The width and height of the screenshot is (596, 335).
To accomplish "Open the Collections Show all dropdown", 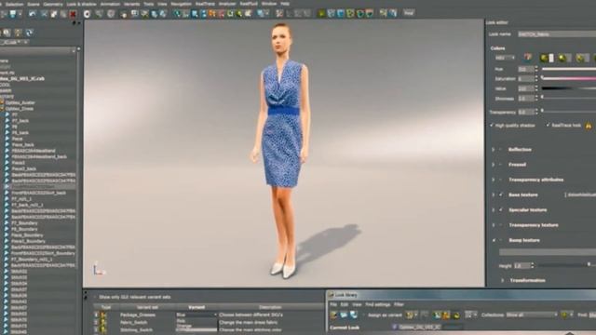I will pos(532,315).
